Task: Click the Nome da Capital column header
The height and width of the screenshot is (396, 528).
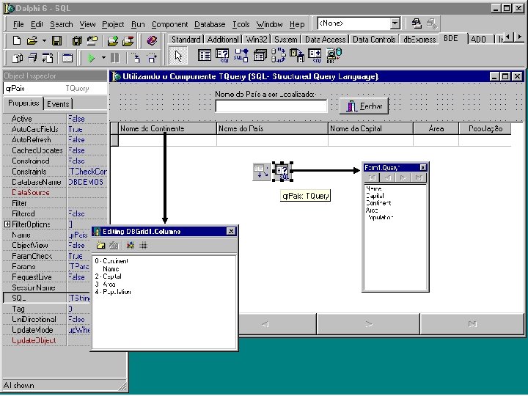Action: click(x=370, y=128)
